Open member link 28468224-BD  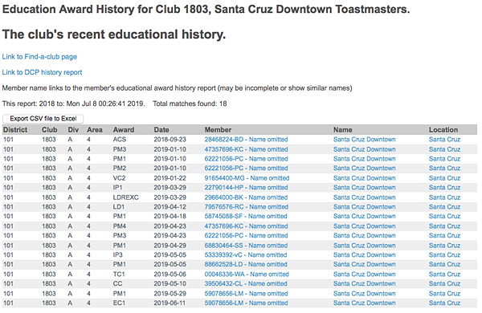click(x=247, y=140)
